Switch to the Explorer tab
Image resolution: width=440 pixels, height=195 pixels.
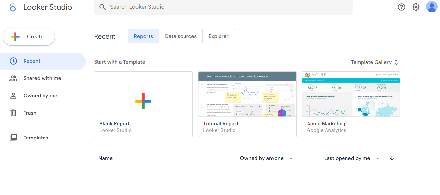[x=219, y=36]
